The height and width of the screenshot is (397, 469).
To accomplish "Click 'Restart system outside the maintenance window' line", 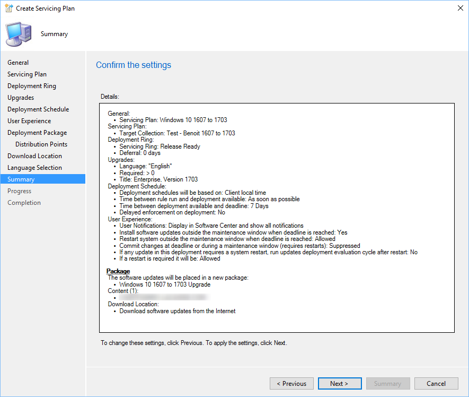I will point(227,239).
